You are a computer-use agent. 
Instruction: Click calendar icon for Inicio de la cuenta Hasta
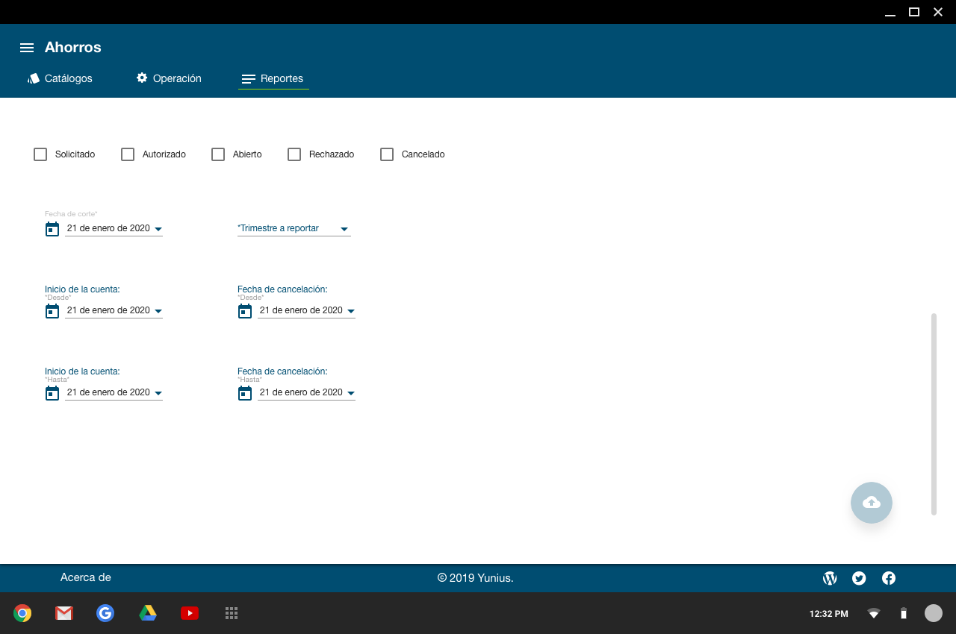point(52,393)
